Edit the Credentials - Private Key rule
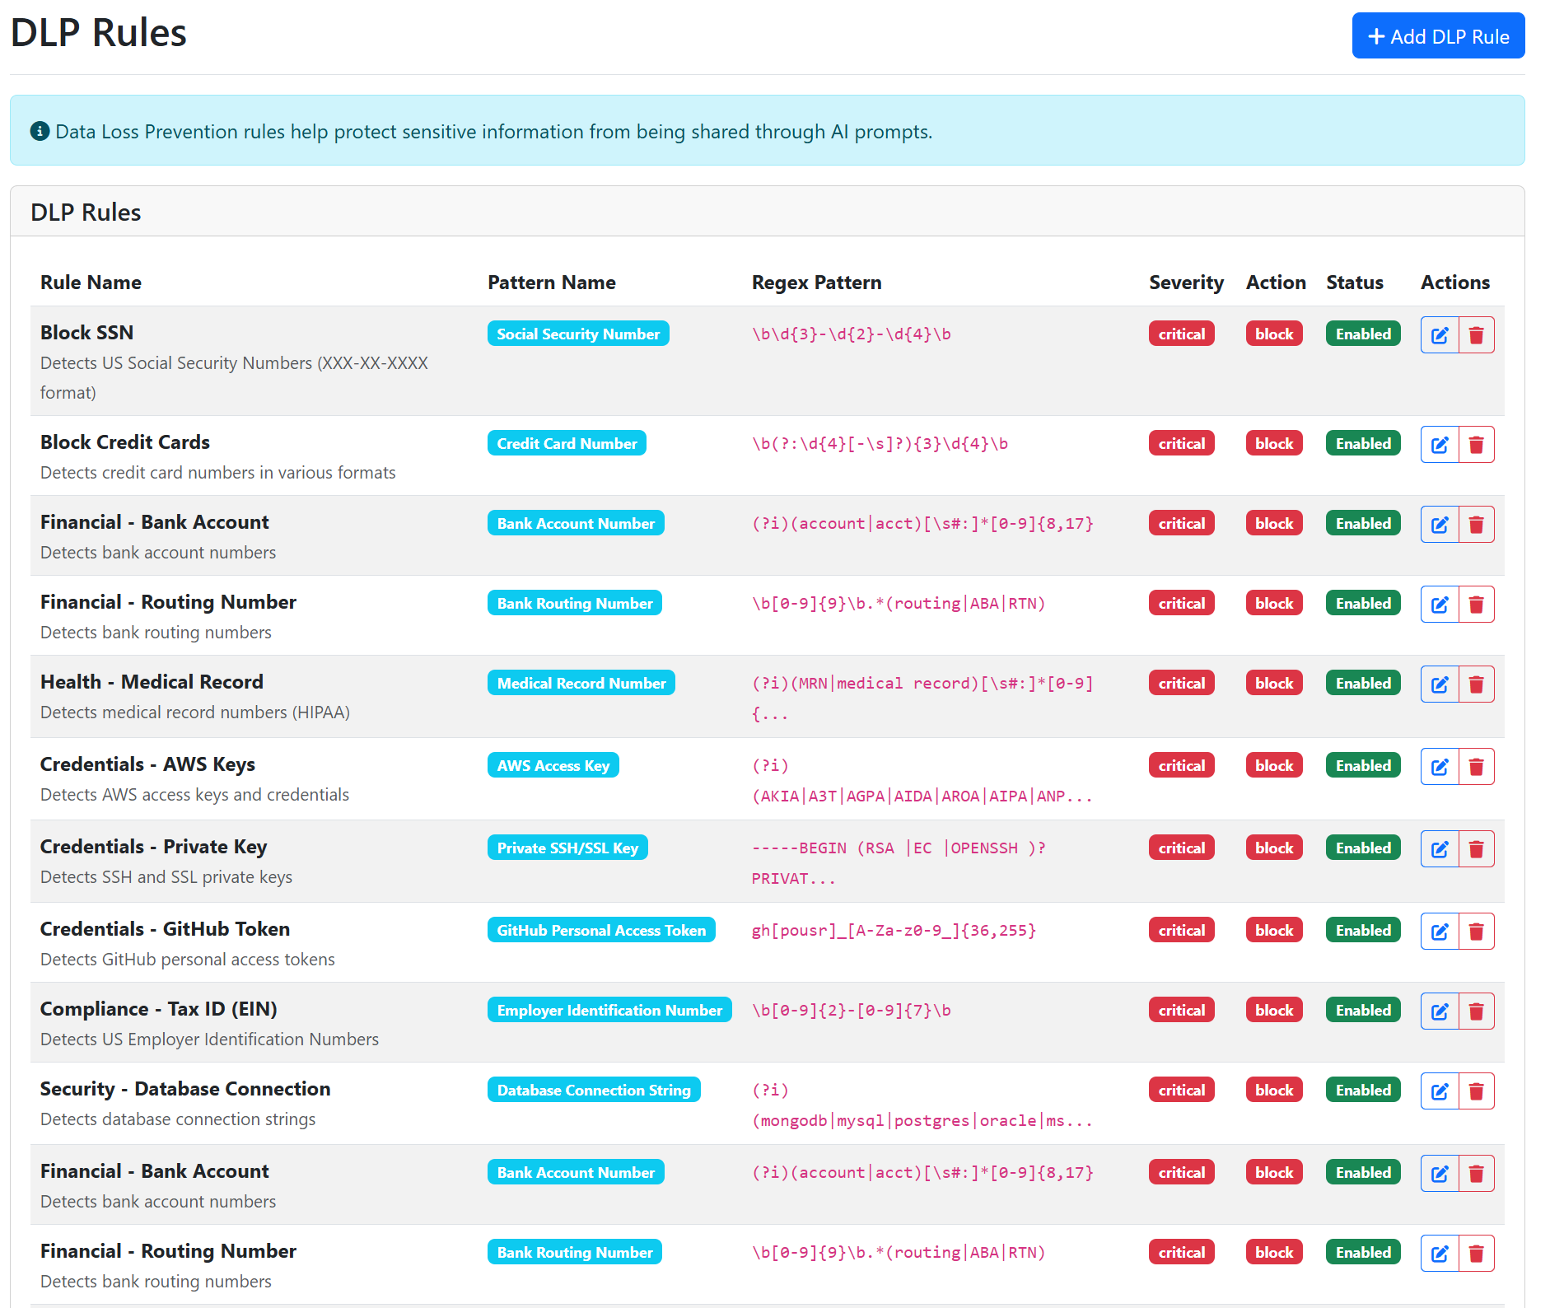The height and width of the screenshot is (1308, 1550). pyautogui.click(x=1439, y=849)
